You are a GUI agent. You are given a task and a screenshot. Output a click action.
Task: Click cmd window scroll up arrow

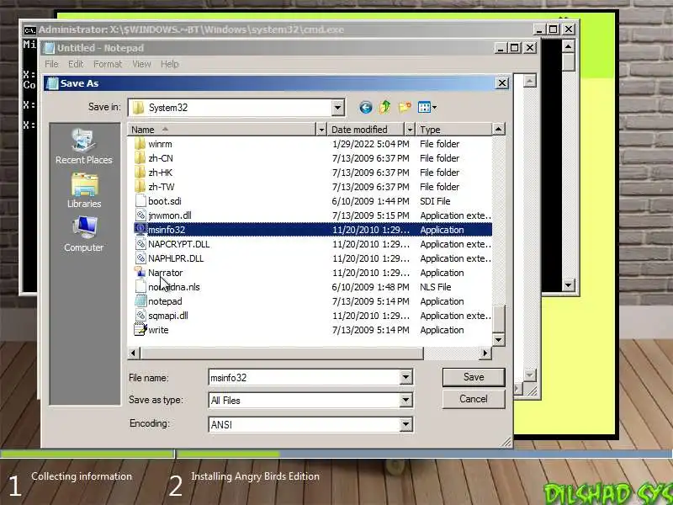[569, 46]
